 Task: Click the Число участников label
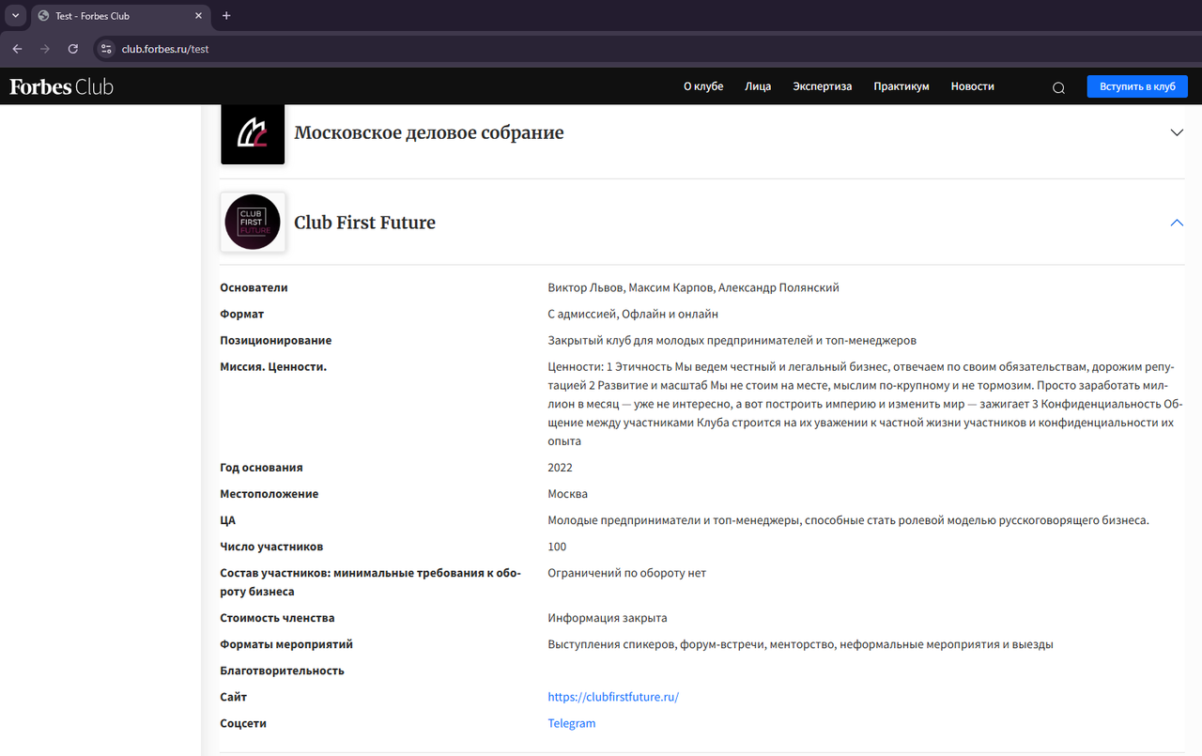[272, 547]
